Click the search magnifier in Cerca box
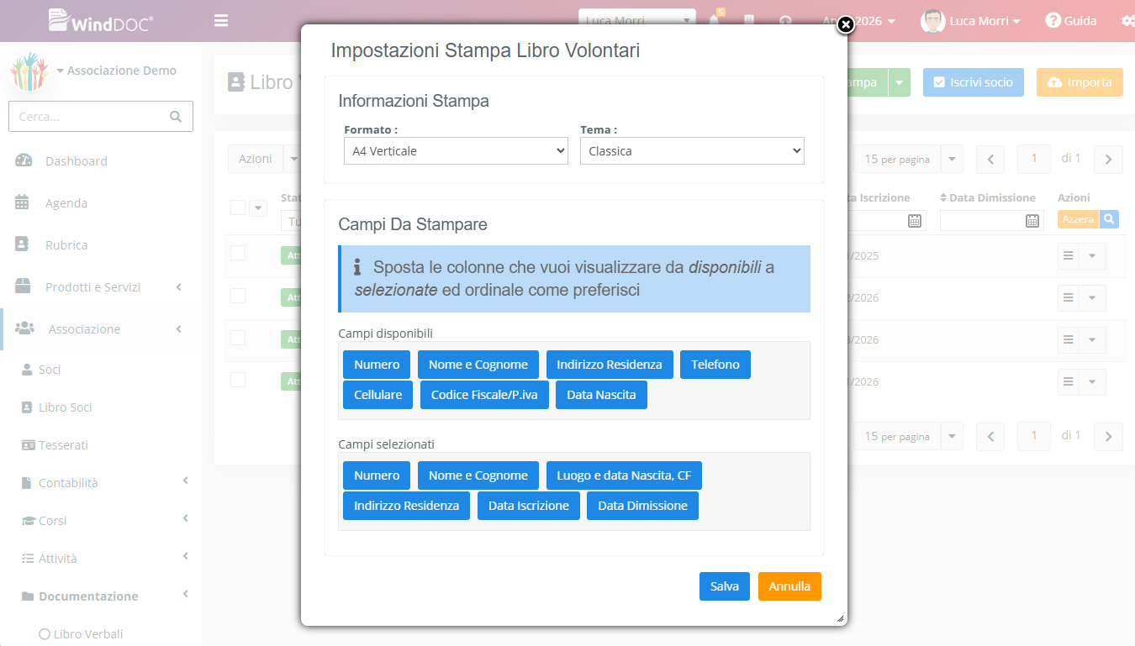Screen dimensions: 1135x646 tap(176, 117)
